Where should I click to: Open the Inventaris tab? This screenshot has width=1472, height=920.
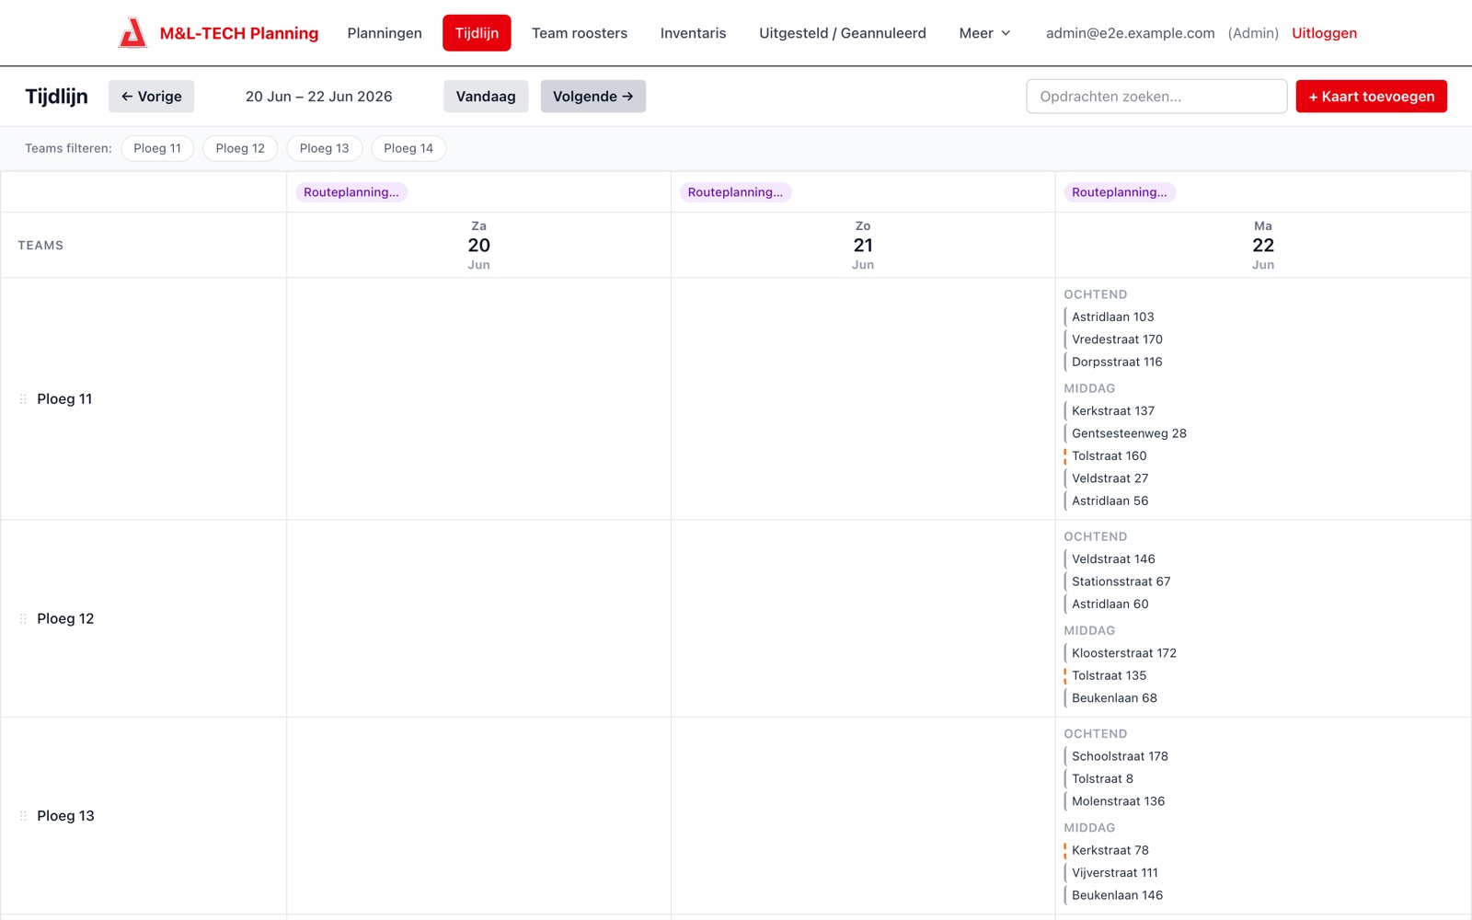tap(693, 33)
